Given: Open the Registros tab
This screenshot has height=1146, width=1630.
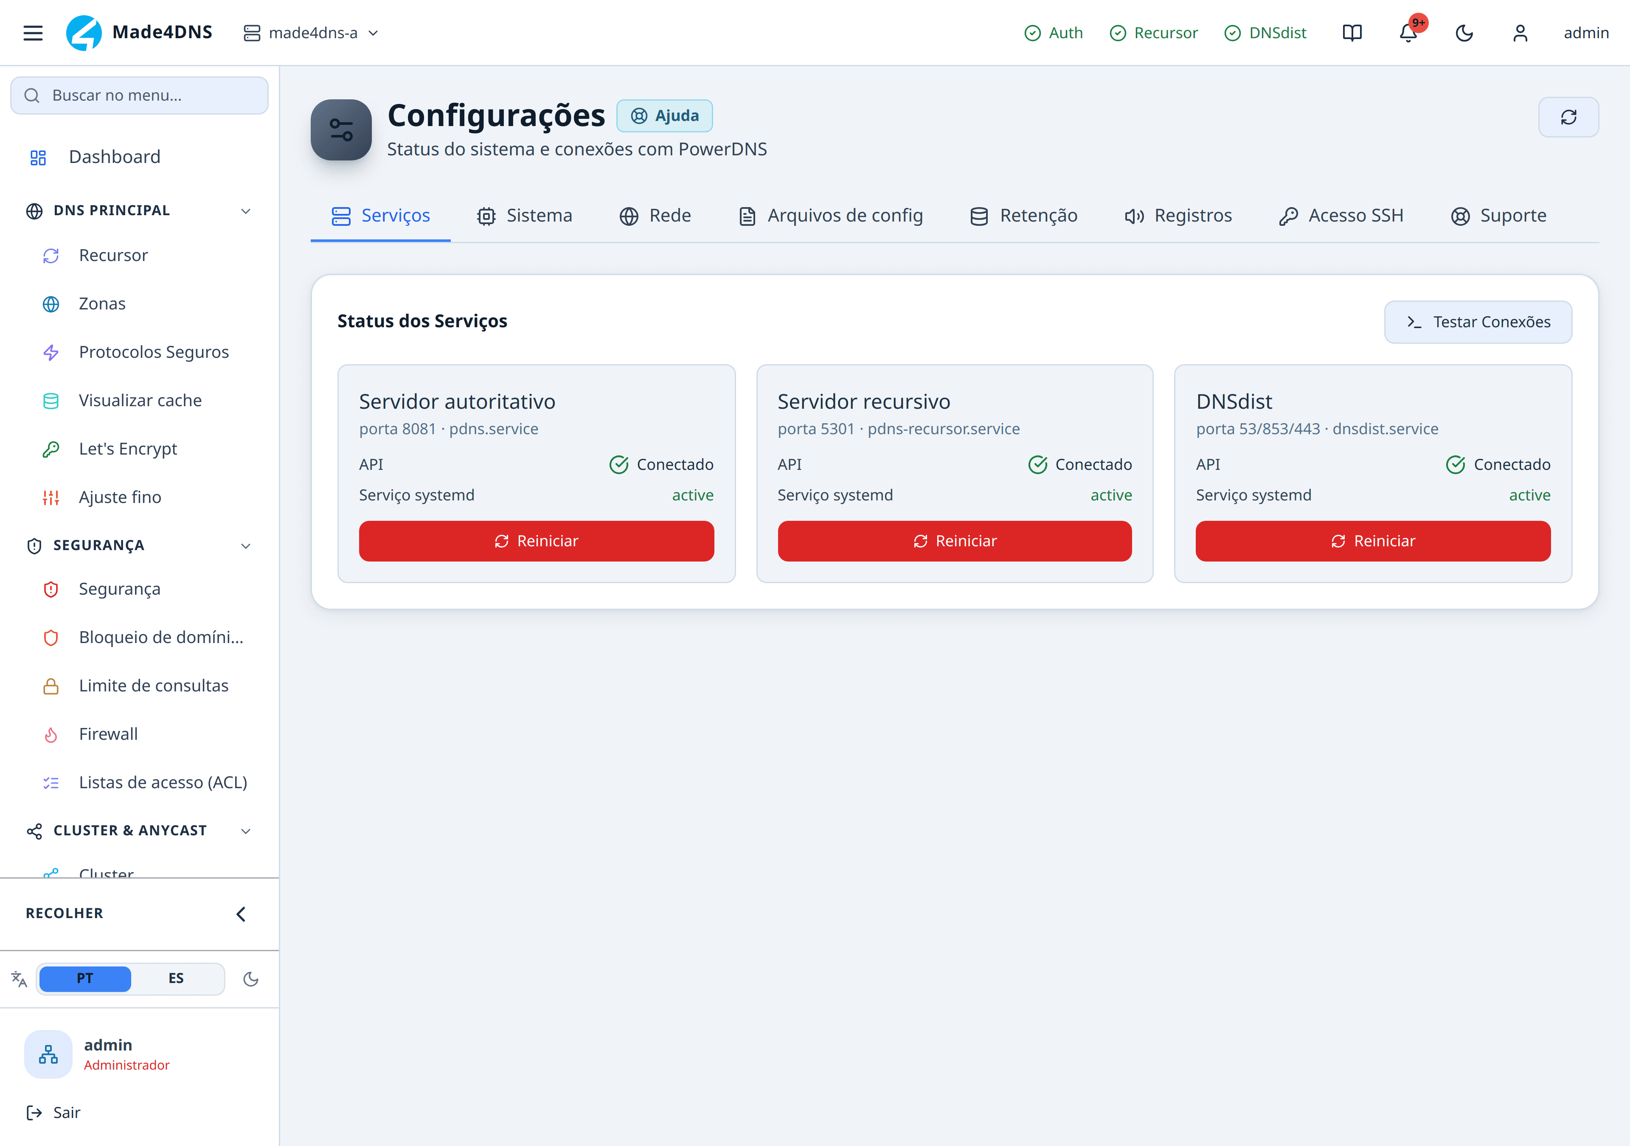Looking at the screenshot, I should pos(1178,216).
